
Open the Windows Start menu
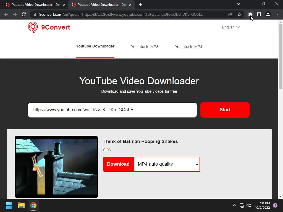point(9,205)
